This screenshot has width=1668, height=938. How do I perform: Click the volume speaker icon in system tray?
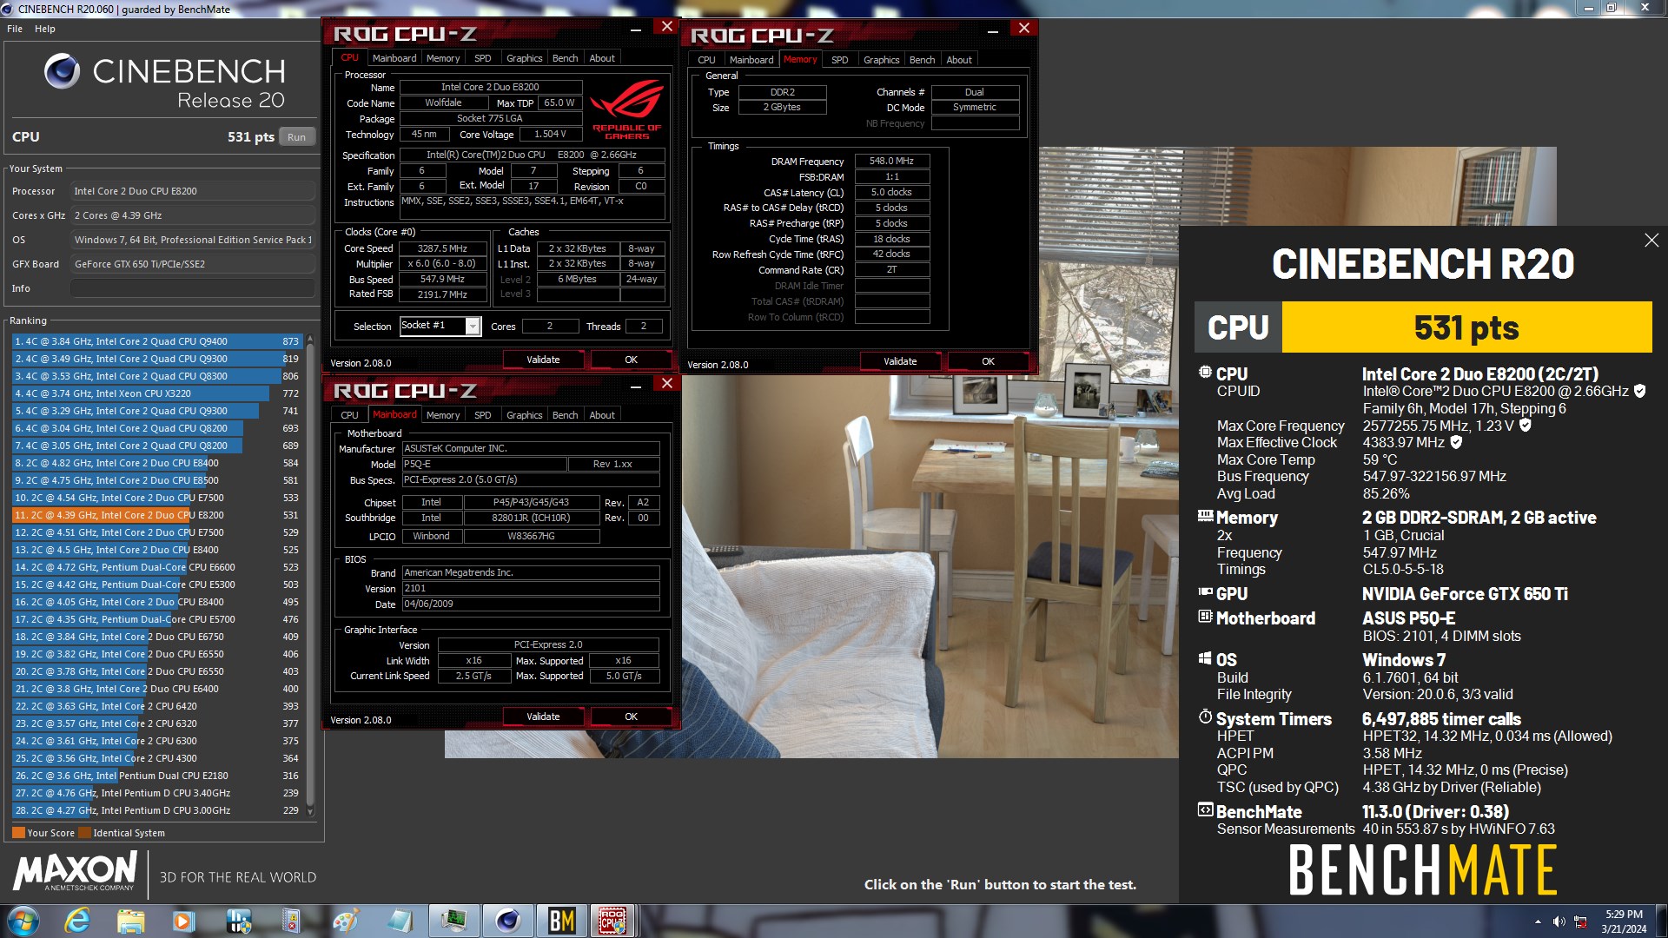pyautogui.click(x=1559, y=921)
